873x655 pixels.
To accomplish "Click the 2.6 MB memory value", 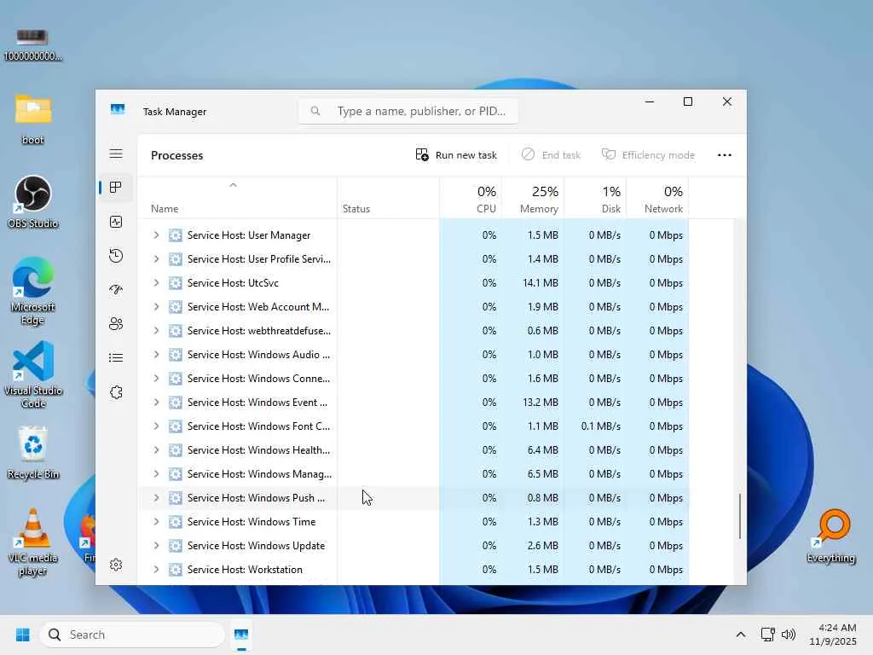I will point(542,546).
